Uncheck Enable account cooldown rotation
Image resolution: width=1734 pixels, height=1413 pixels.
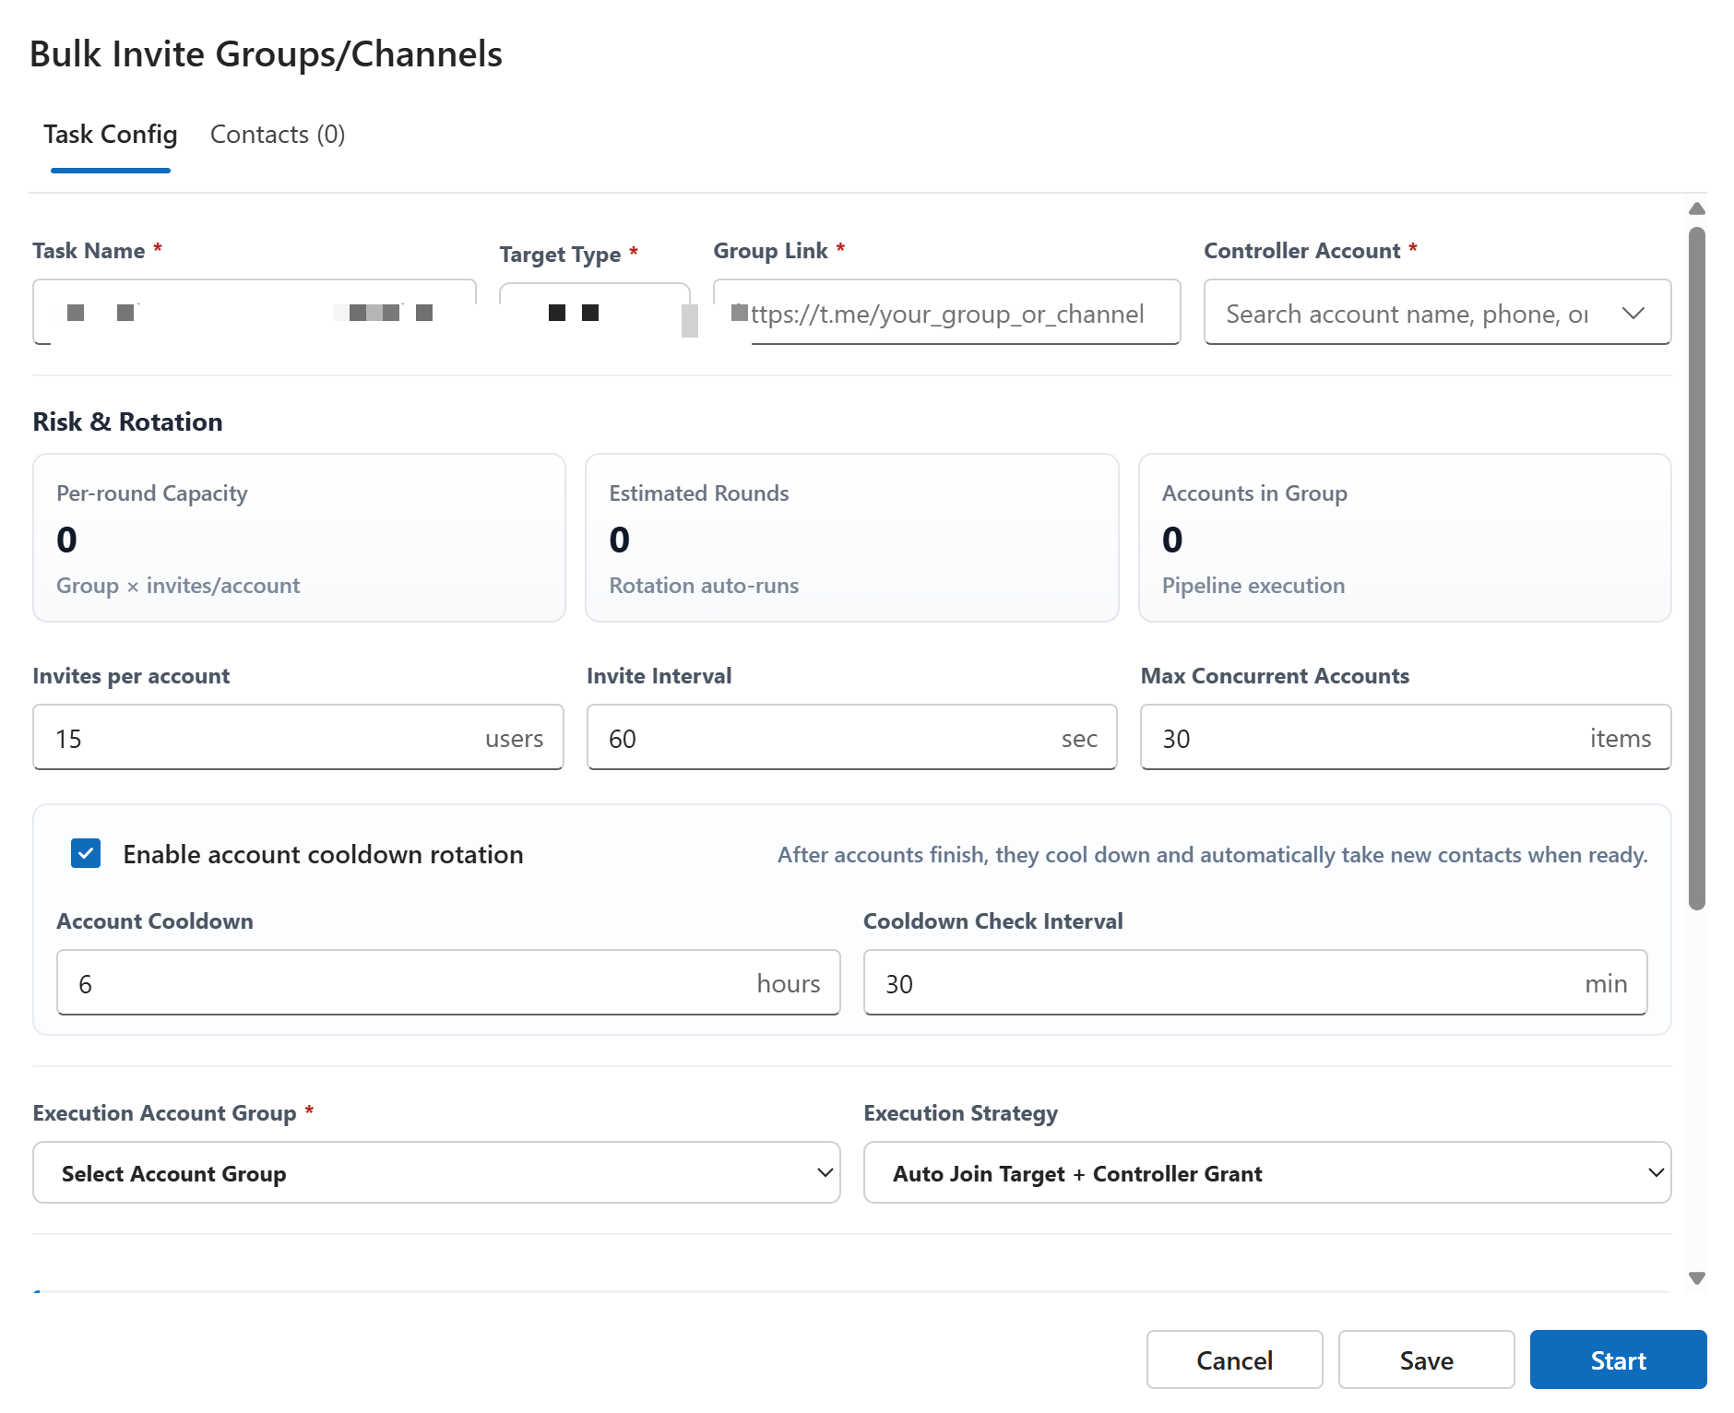click(86, 853)
